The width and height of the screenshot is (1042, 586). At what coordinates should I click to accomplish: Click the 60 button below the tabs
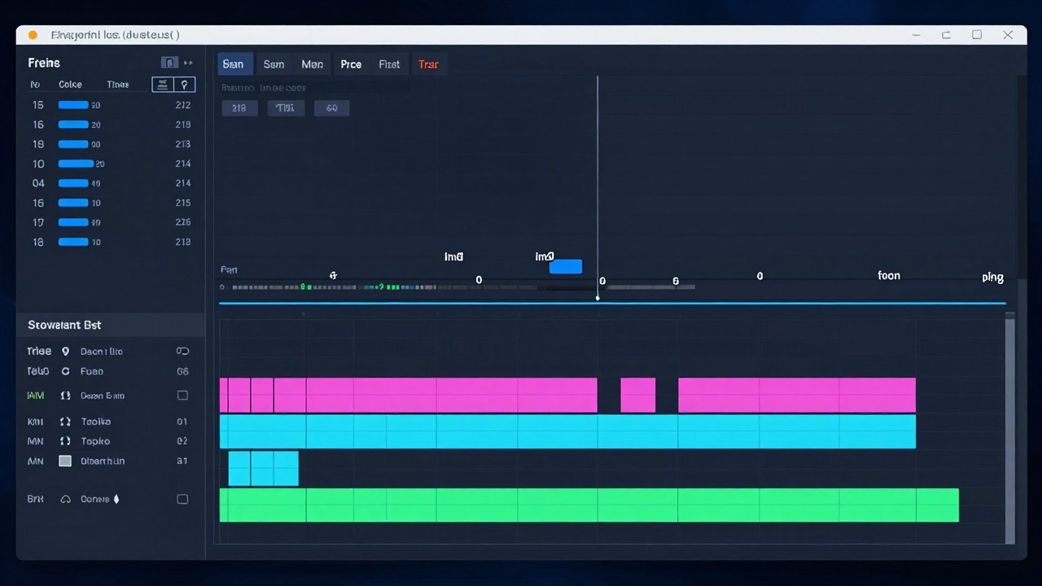click(331, 108)
